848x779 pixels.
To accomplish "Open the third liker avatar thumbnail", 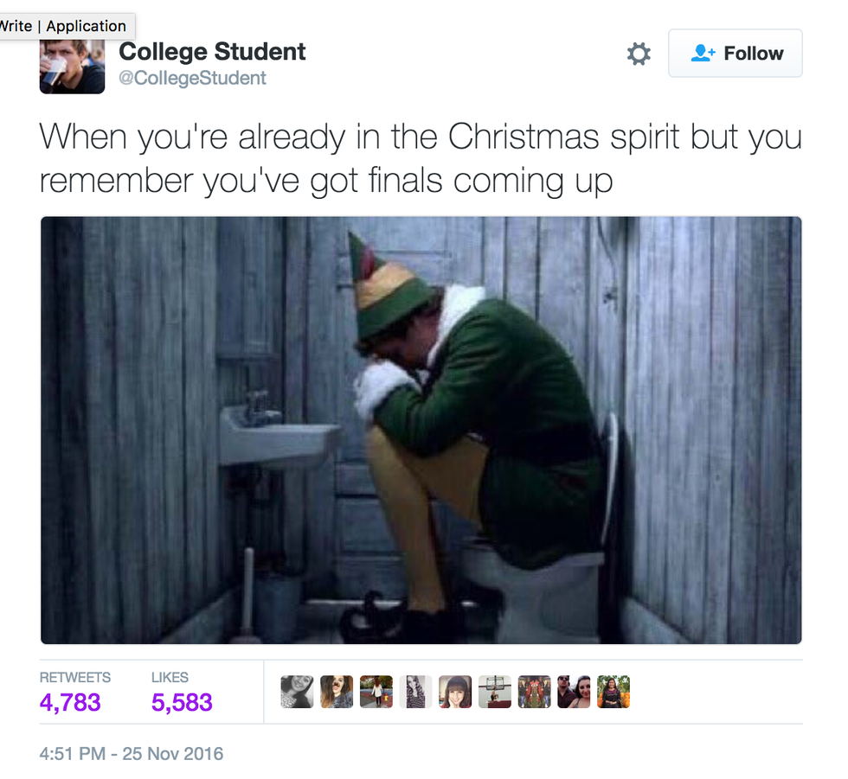I will pyautogui.click(x=376, y=692).
